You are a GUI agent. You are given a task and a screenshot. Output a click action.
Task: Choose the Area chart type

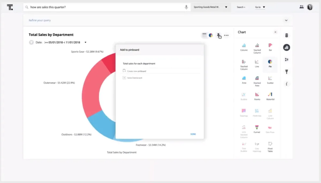tap(244, 80)
